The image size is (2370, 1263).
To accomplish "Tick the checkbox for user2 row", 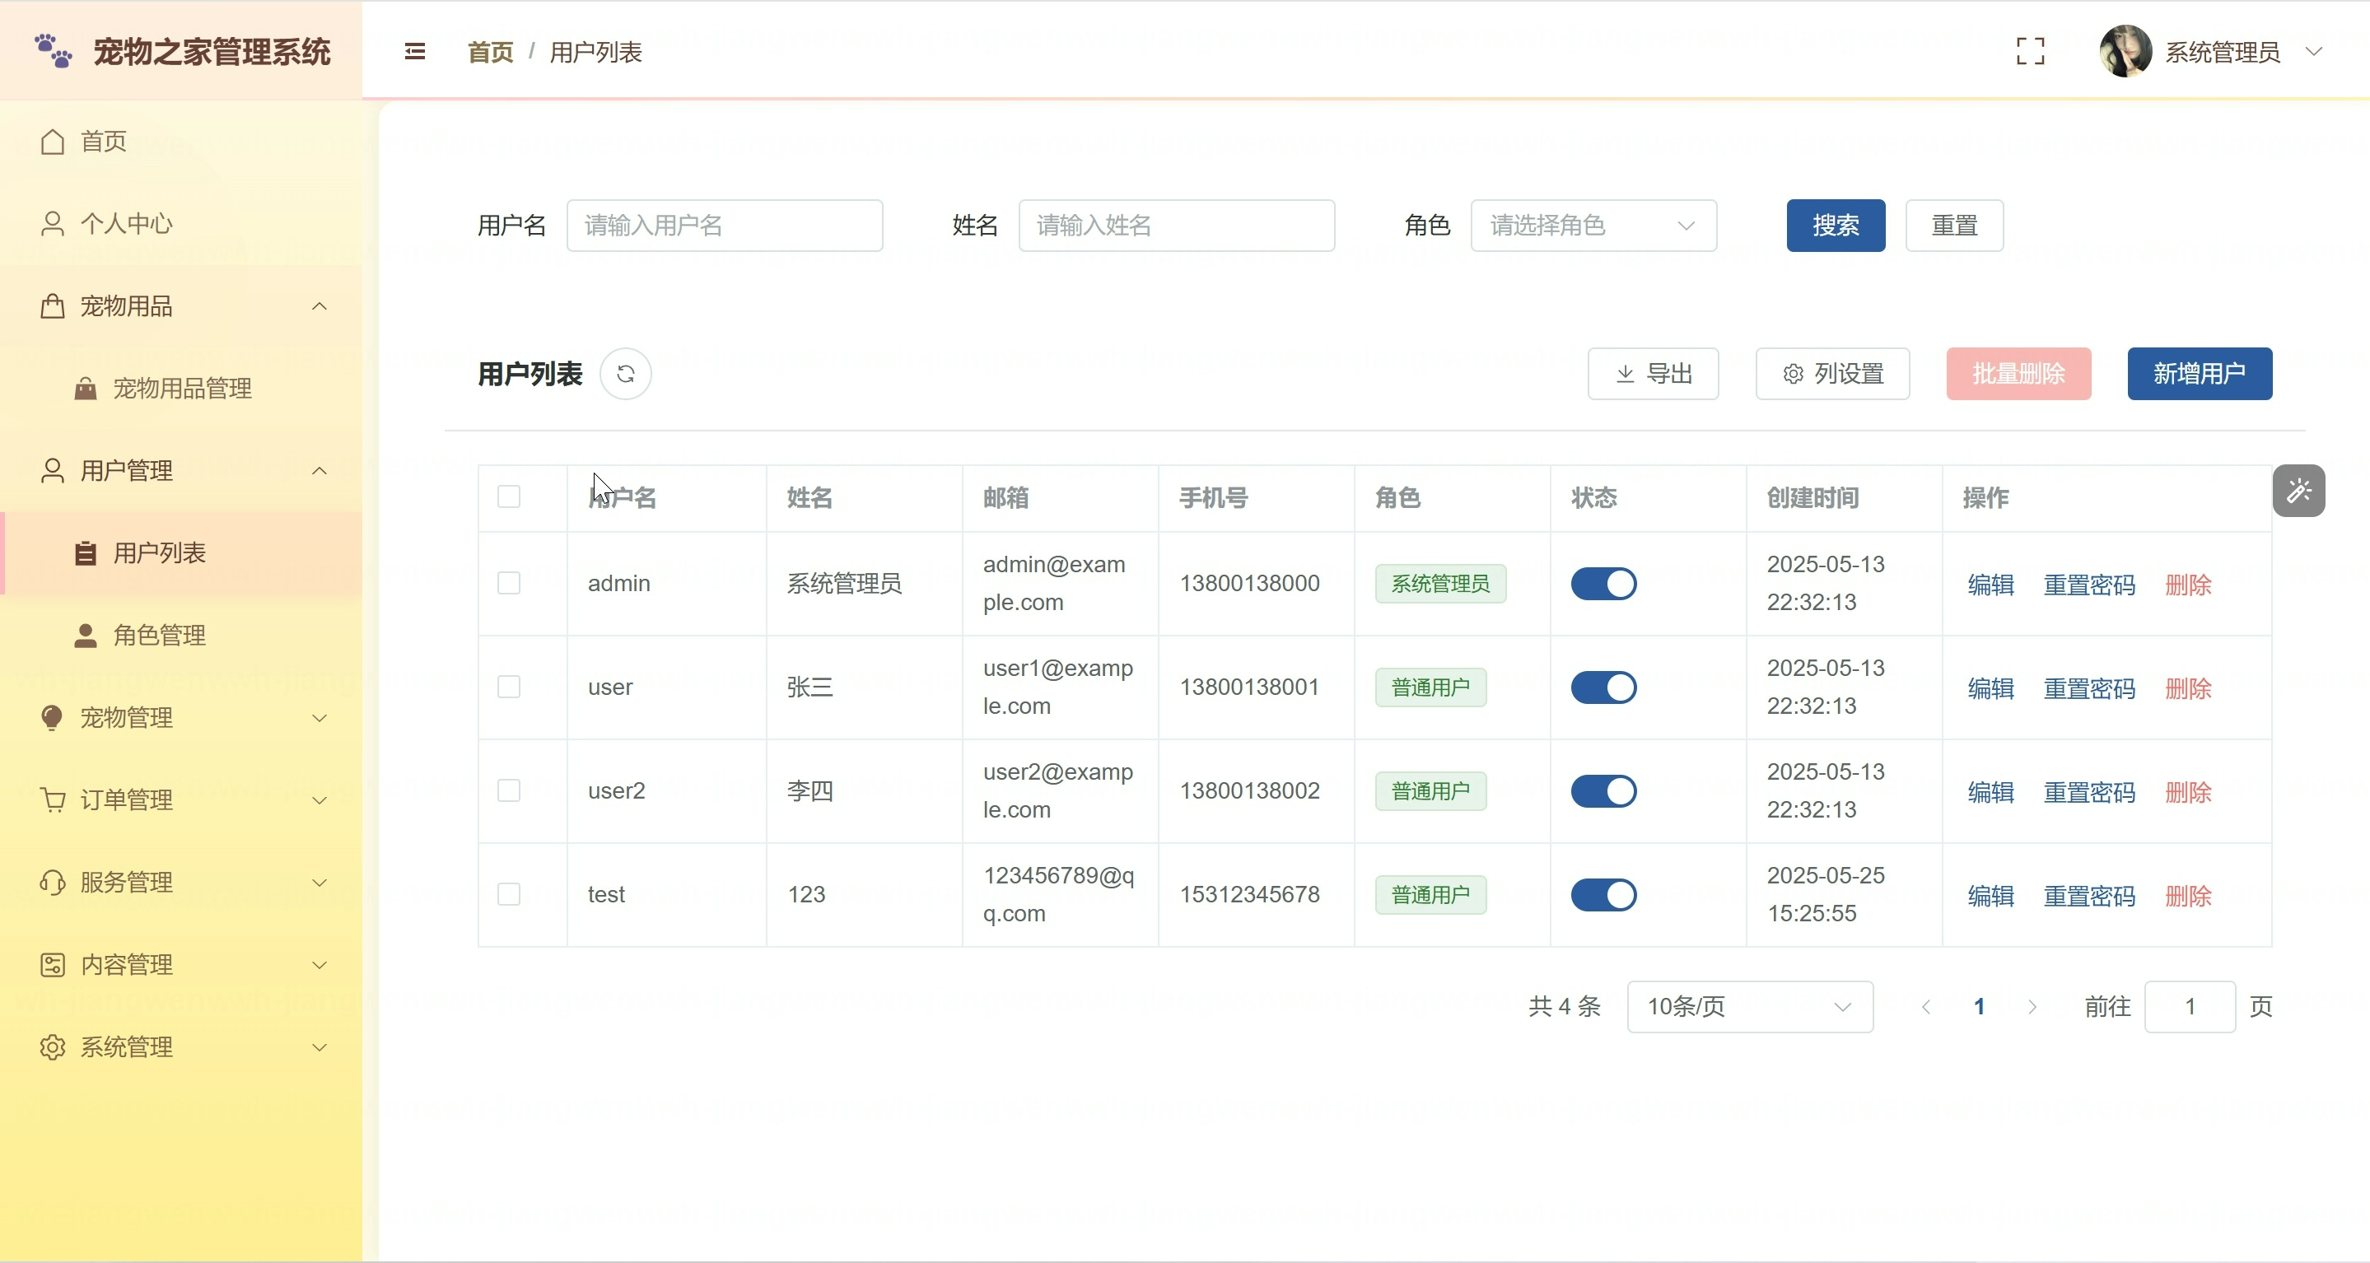I will 509,790.
